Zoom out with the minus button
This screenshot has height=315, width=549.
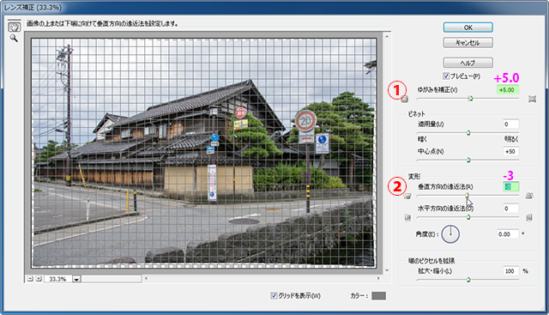pos(31,279)
